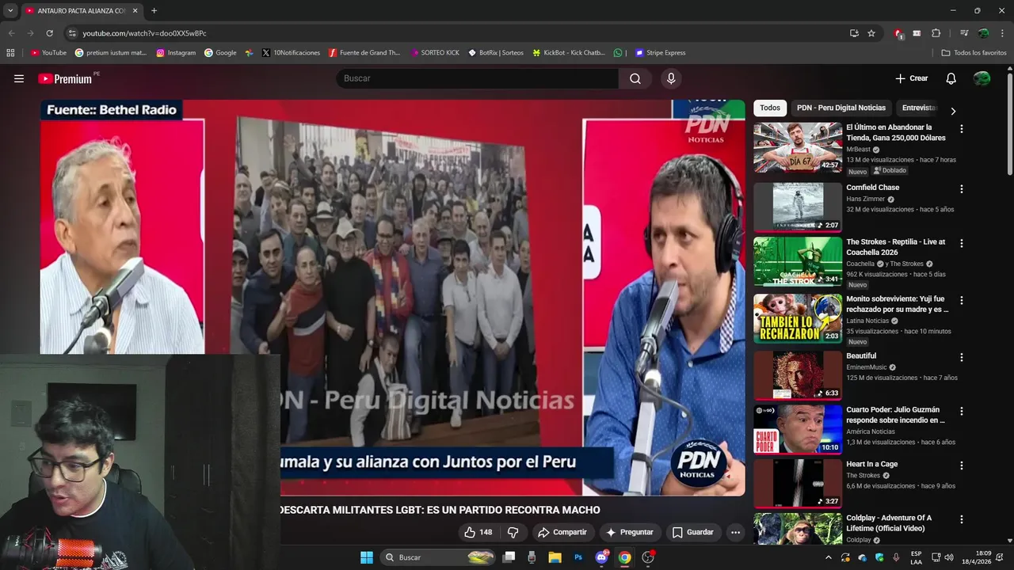1014x570 pixels.
Task: Open YouTube notifications bell
Action: (951, 78)
